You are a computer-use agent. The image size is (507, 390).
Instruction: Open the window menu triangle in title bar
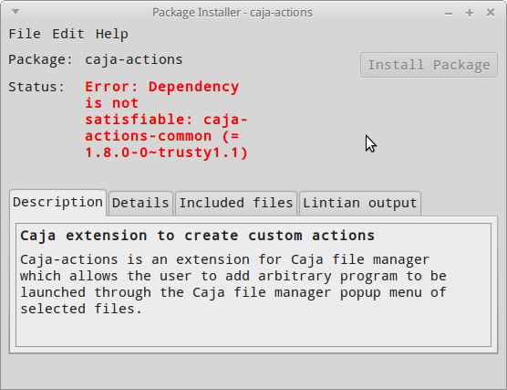coord(16,12)
